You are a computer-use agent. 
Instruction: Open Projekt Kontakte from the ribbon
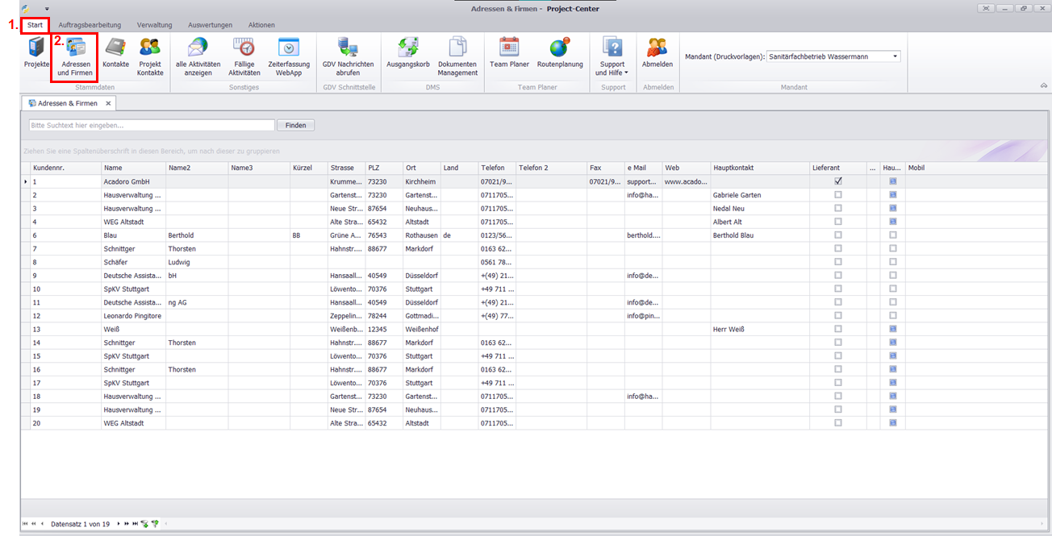(150, 56)
